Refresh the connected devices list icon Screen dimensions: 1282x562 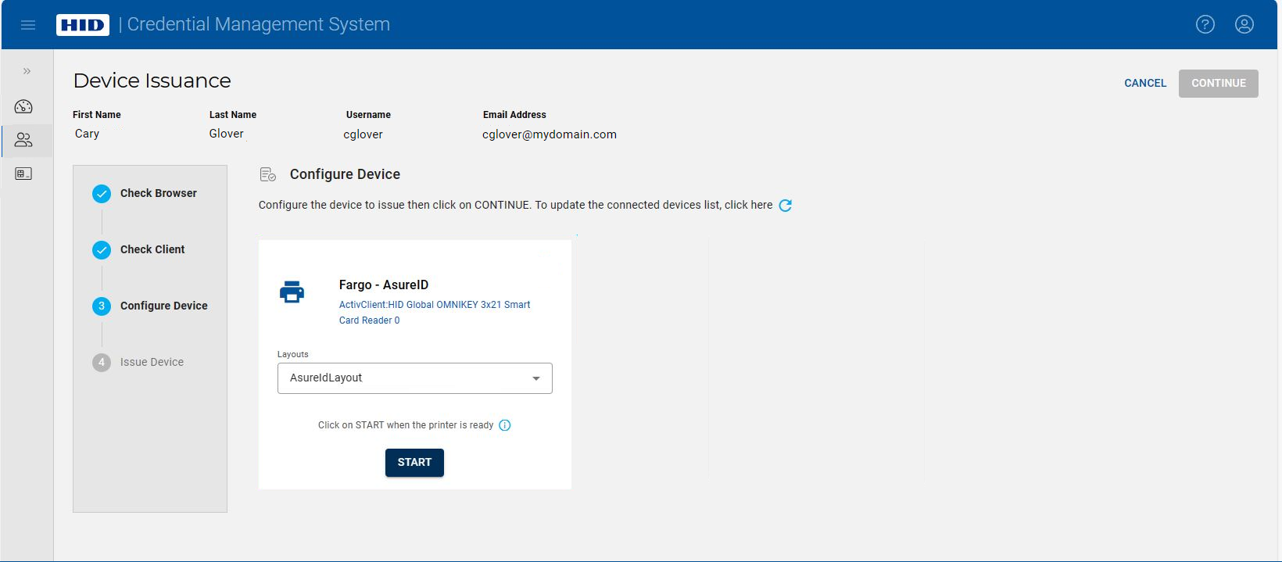[786, 206]
